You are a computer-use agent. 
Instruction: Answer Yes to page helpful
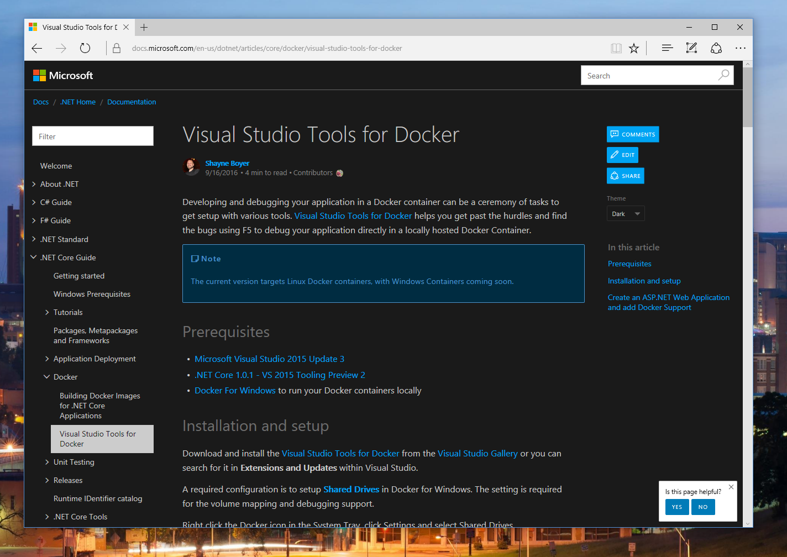(x=677, y=507)
